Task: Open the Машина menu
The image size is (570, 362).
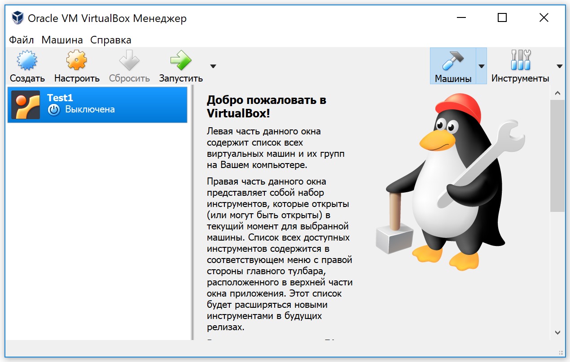Action: click(62, 40)
